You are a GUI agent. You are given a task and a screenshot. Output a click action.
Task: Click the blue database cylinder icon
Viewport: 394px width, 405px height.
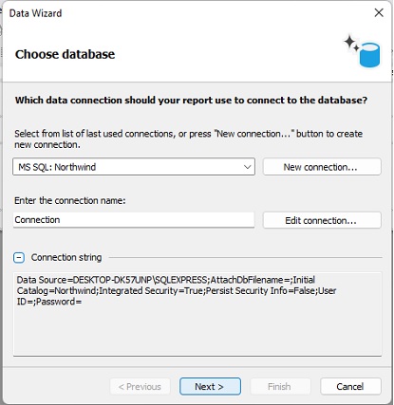pos(369,55)
